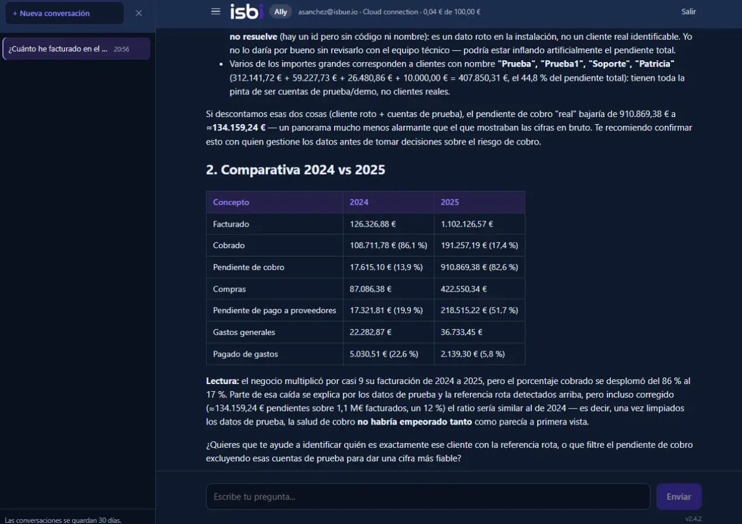
Task: Select the "Concepto" column header
Action: pyautogui.click(x=274, y=202)
